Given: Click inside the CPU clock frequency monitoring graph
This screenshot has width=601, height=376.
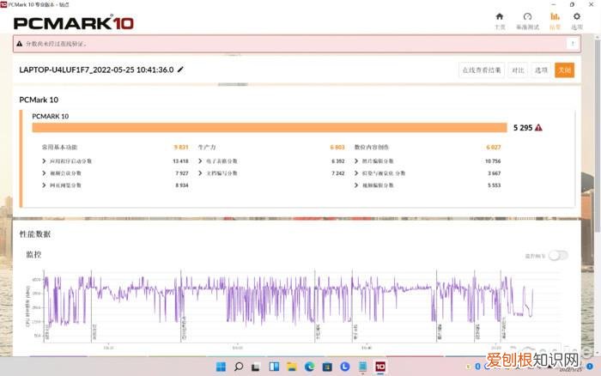Looking at the screenshot, I should pyautogui.click(x=283, y=305).
